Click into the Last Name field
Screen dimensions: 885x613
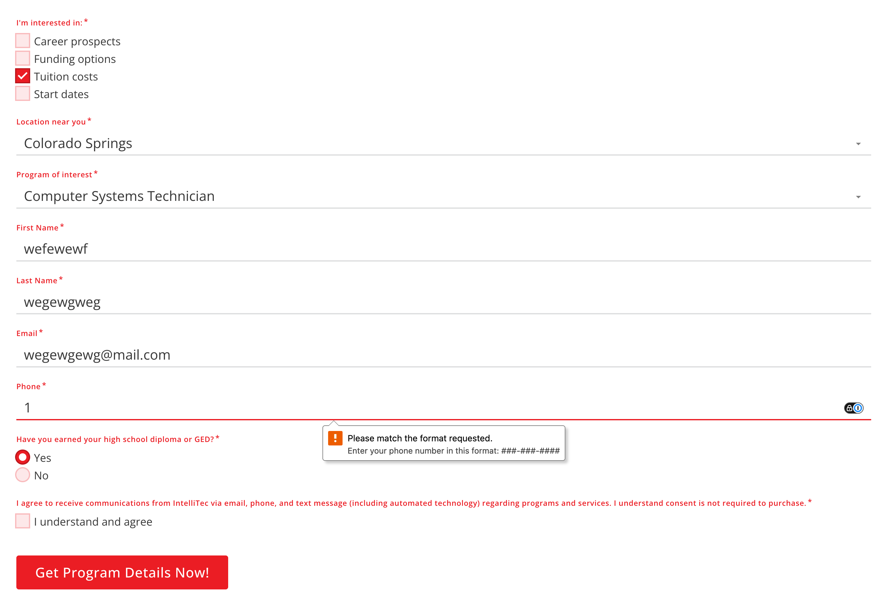pos(443,302)
